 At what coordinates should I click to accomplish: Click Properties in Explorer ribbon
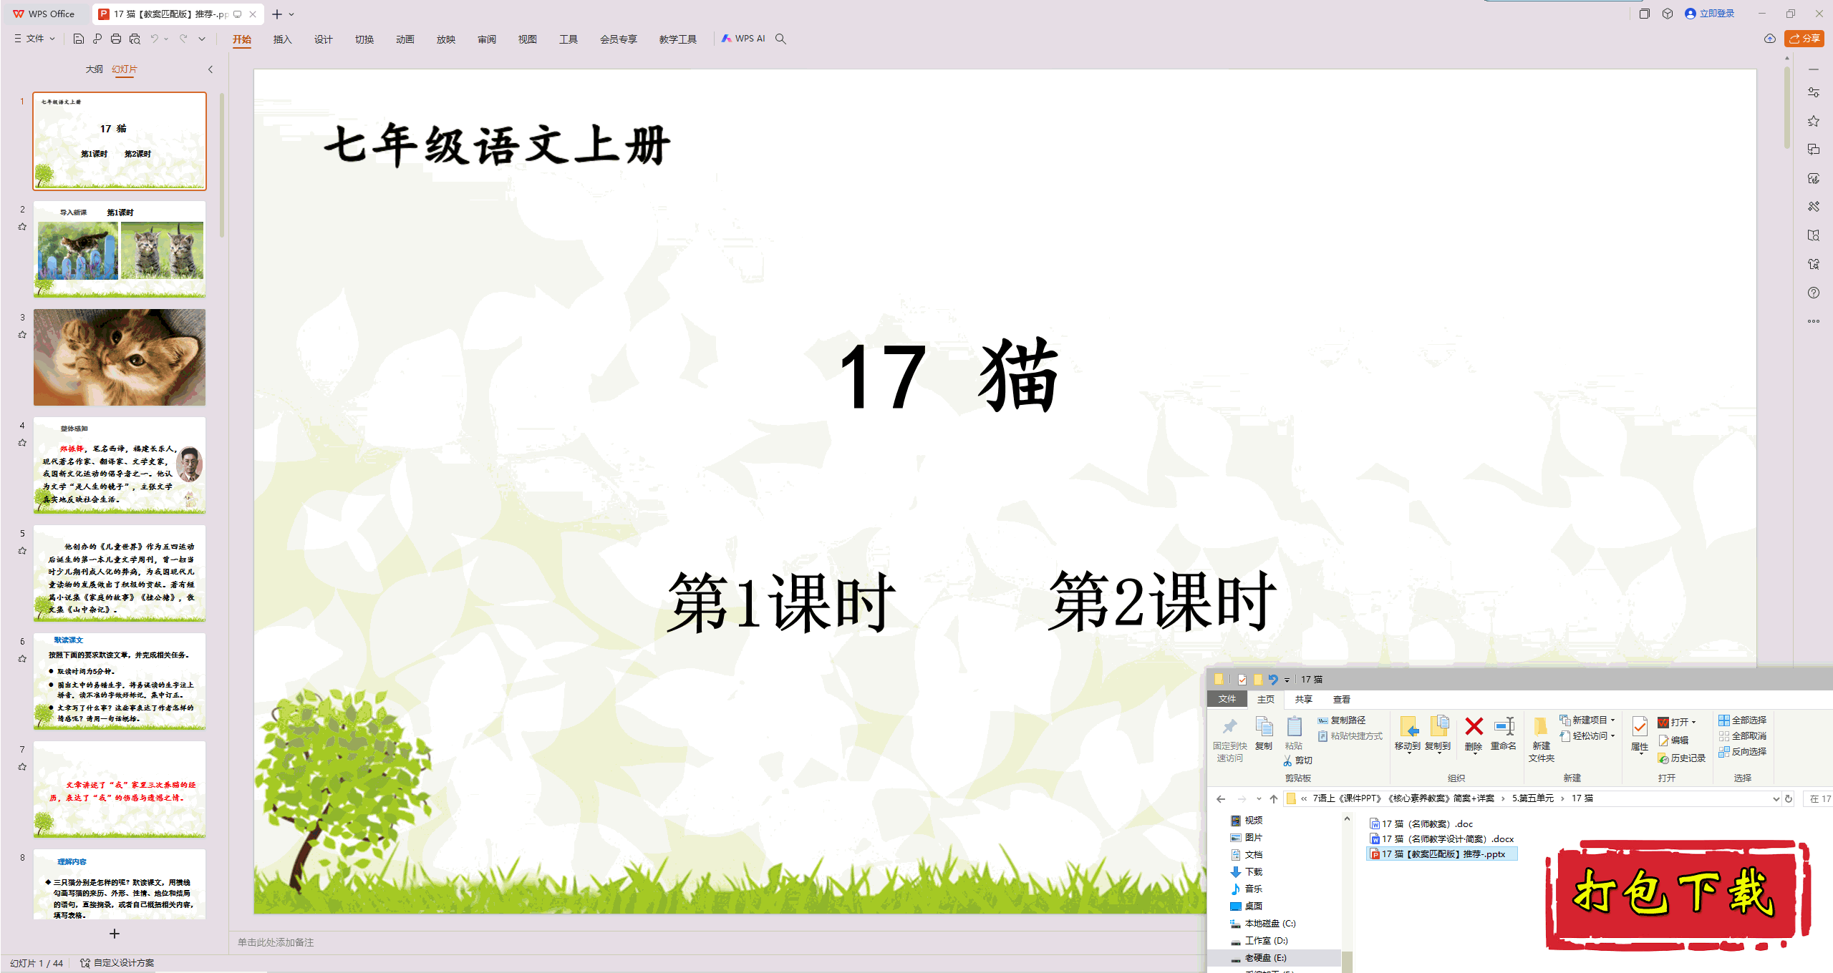pos(1640,735)
